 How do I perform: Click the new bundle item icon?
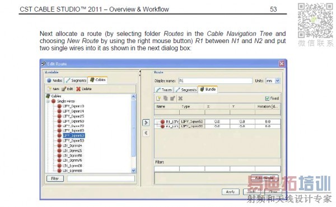tap(158, 98)
